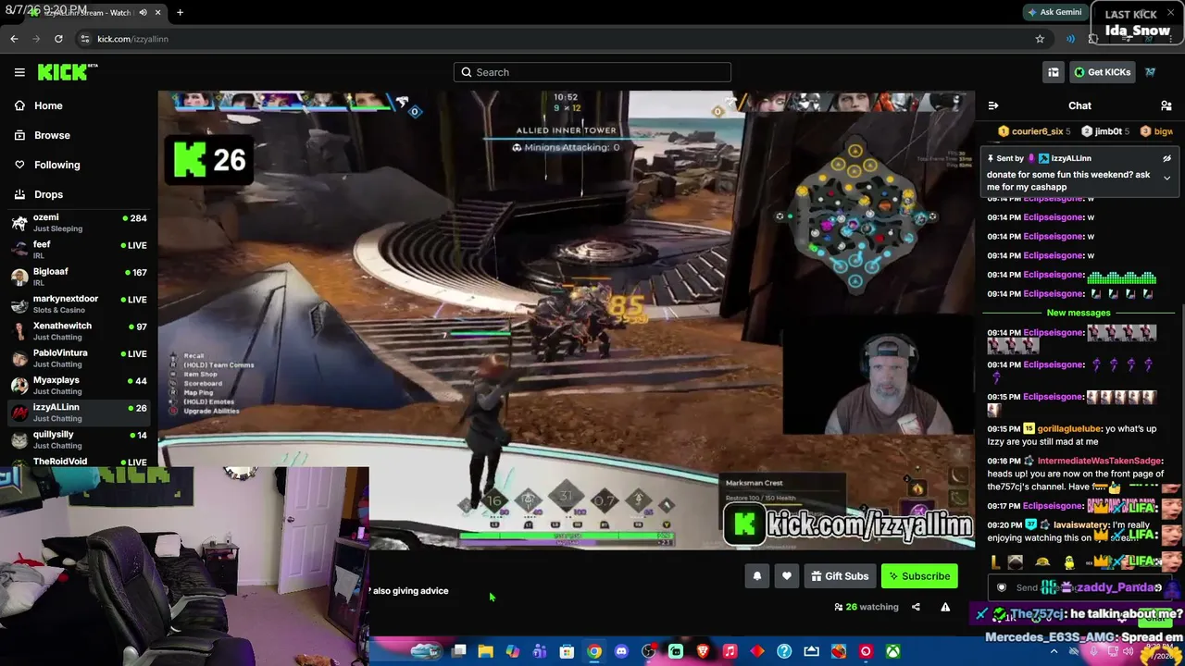Reload the browser page
1185x666 pixels.
[58, 39]
